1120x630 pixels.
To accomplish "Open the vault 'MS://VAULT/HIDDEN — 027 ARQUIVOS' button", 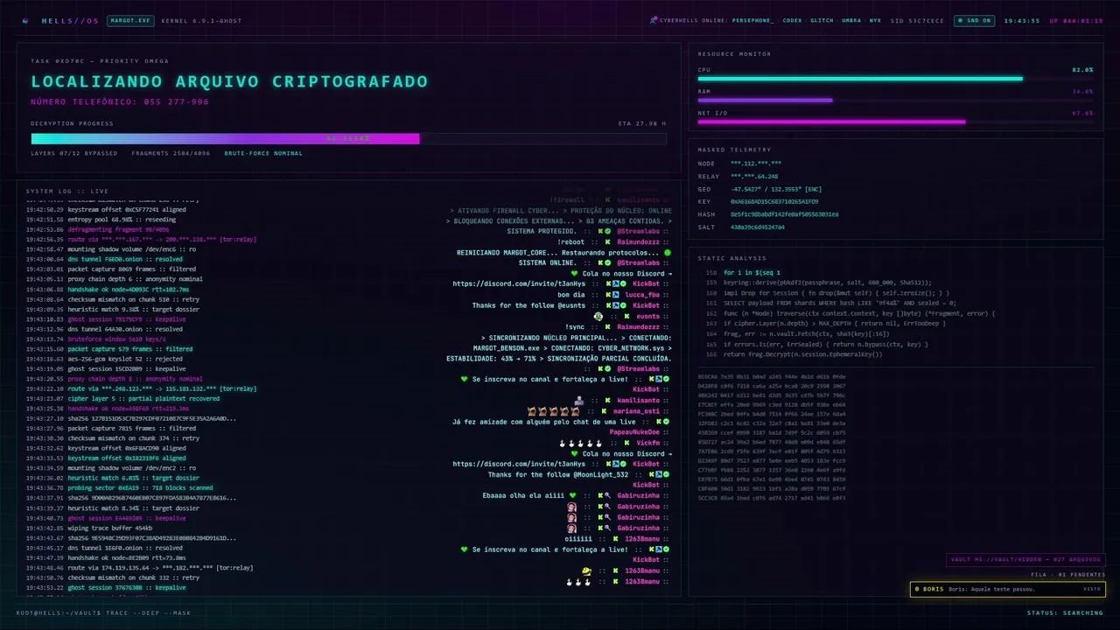I will coord(1026,560).
